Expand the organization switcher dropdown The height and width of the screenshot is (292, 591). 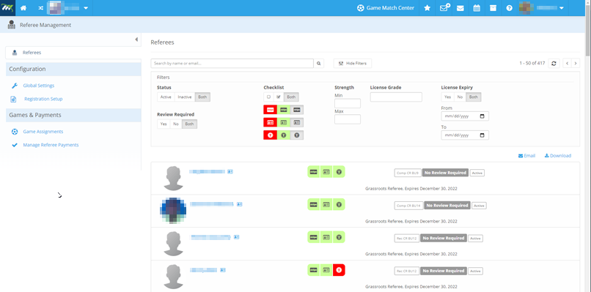[86, 8]
